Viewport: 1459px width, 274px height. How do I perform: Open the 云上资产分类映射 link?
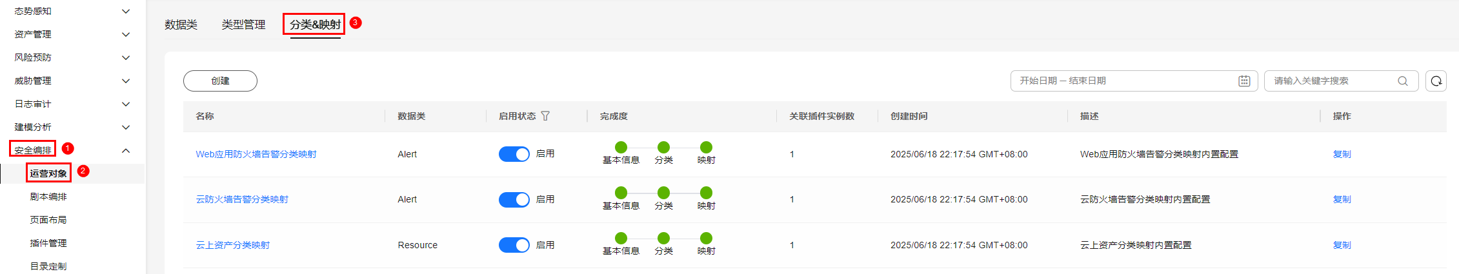coord(233,245)
